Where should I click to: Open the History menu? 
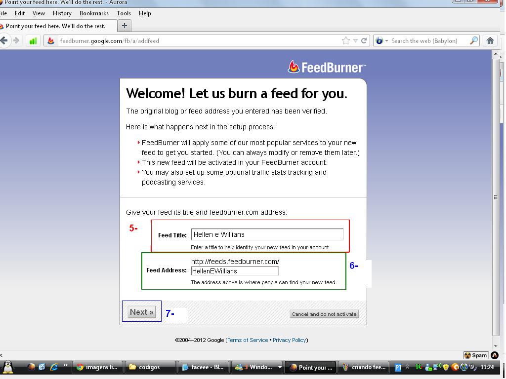click(x=62, y=13)
